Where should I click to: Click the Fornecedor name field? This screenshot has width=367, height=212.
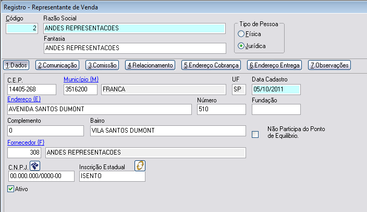[145, 152]
